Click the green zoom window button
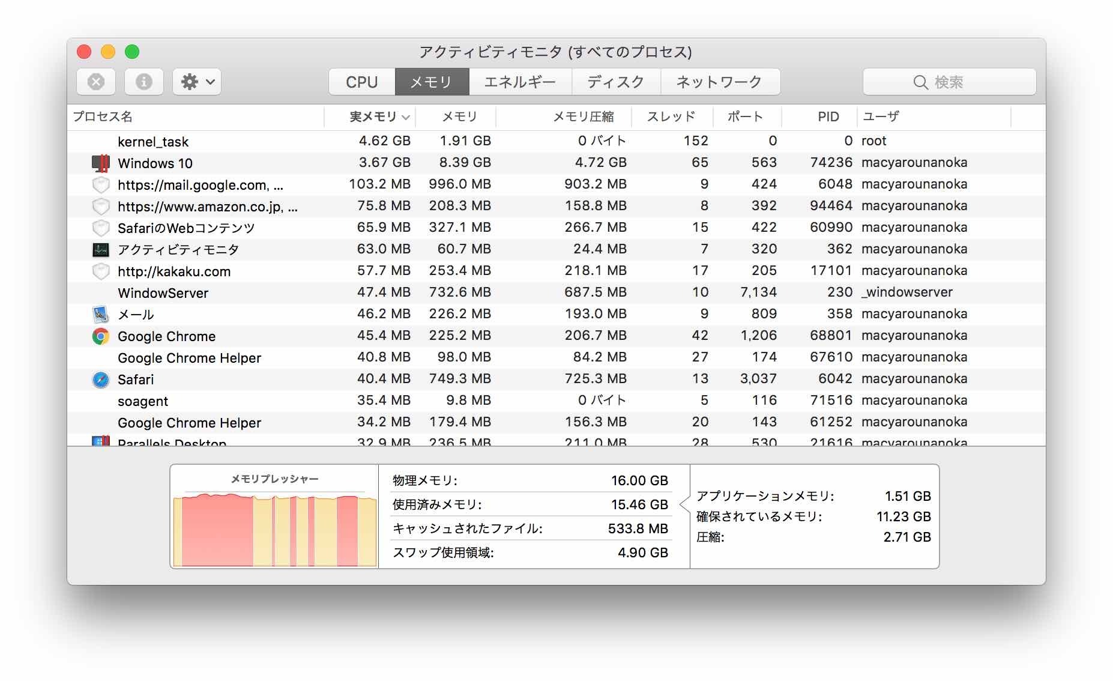This screenshot has width=1113, height=681. tap(132, 52)
